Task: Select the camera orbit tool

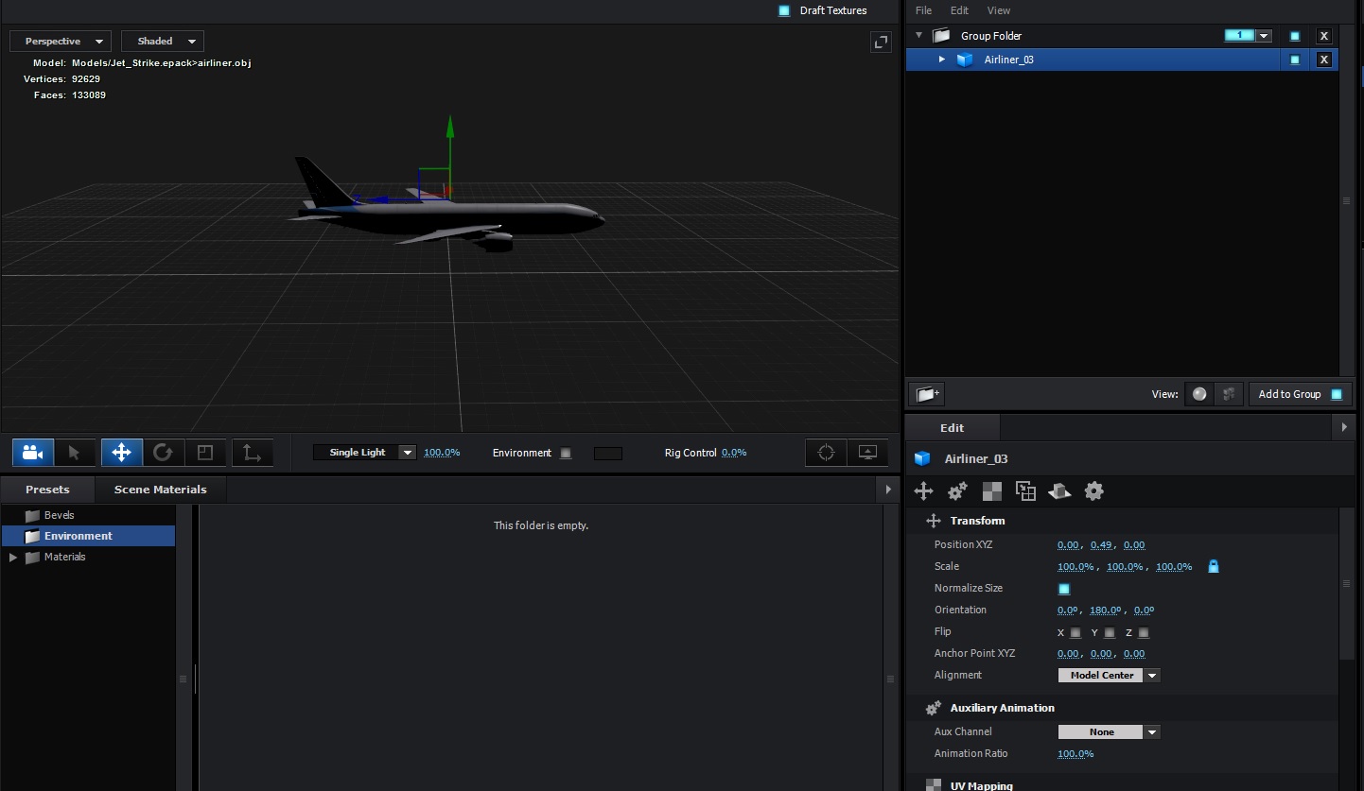Action: click(33, 453)
